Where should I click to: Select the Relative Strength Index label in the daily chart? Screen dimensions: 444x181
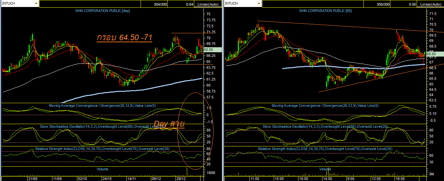[103, 149]
